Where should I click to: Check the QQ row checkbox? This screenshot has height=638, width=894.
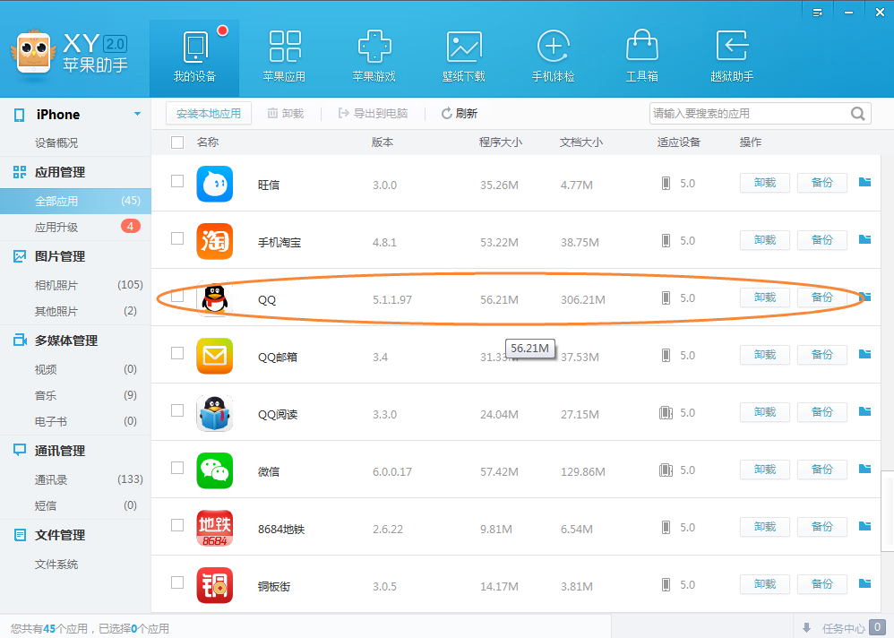point(177,297)
